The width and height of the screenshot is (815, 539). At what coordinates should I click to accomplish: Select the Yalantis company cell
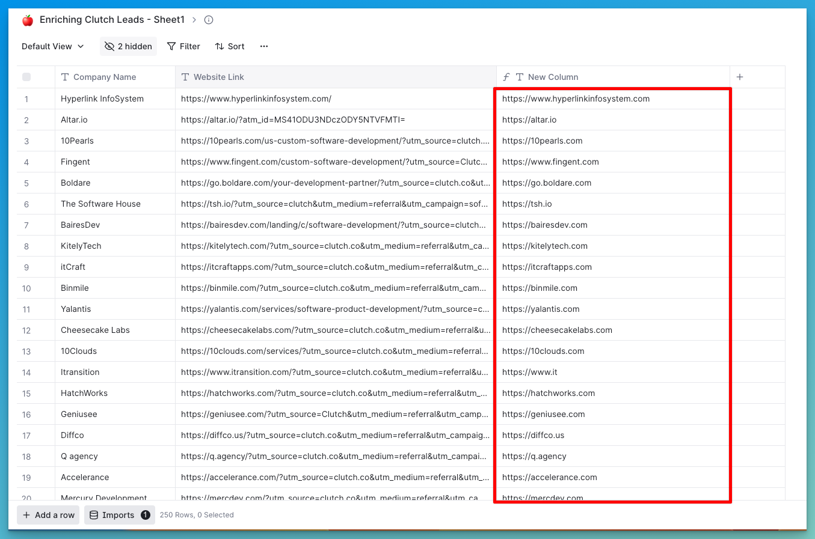[x=115, y=309]
